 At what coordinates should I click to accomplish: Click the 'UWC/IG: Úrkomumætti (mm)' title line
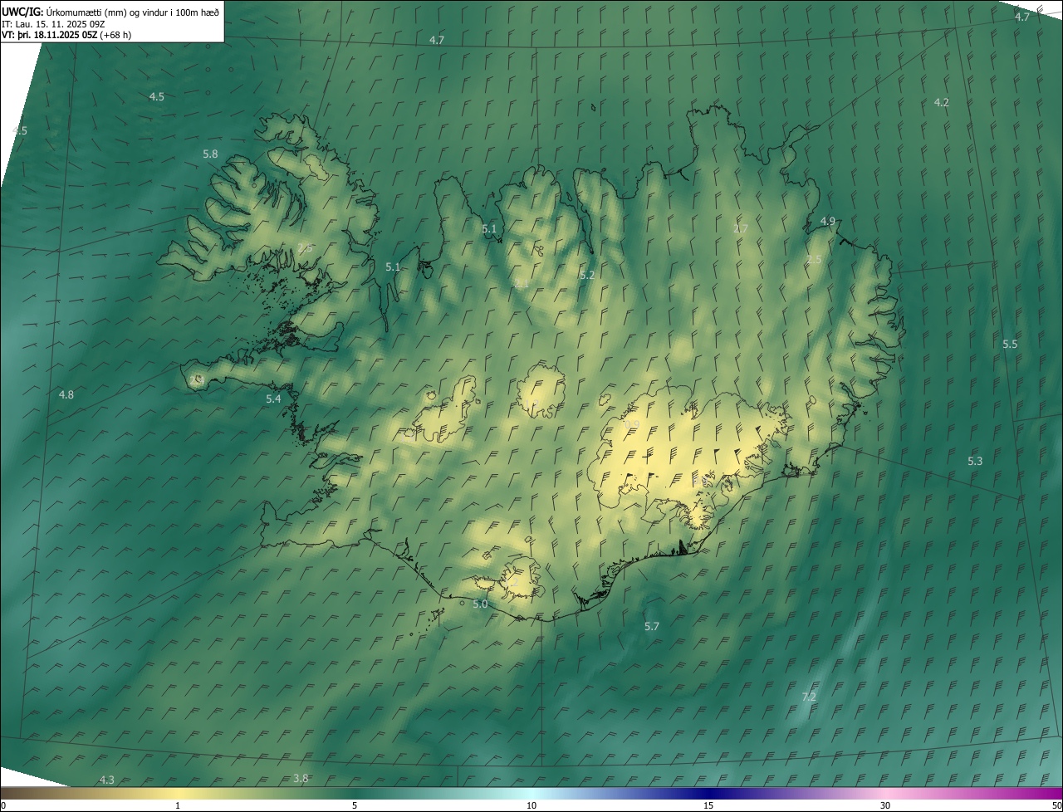(x=111, y=12)
